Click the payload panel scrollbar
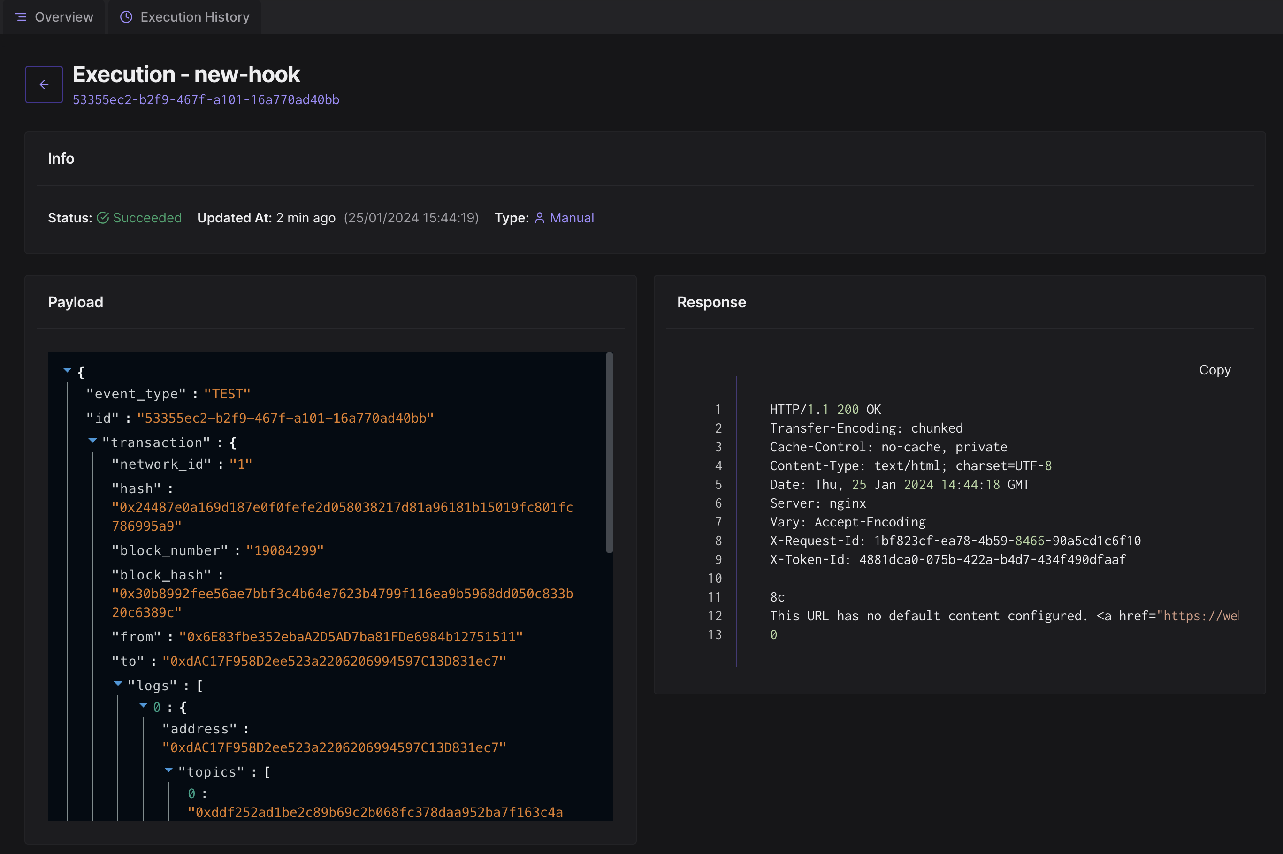This screenshot has height=854, width=1283. coord(610,453)
